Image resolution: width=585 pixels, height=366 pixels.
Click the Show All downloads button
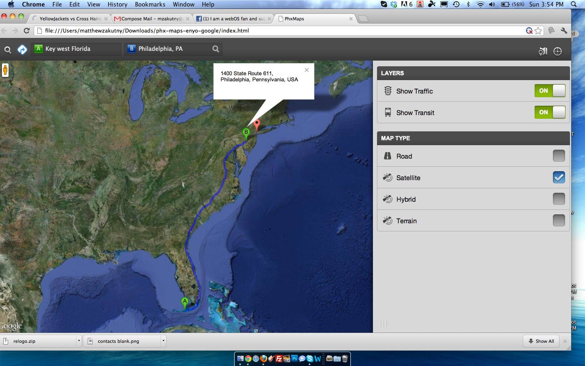pyautogui.click(x=541, y=341)
